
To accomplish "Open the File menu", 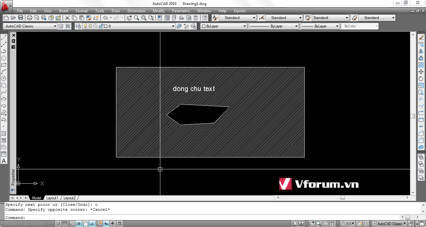I will pos(20,11).
